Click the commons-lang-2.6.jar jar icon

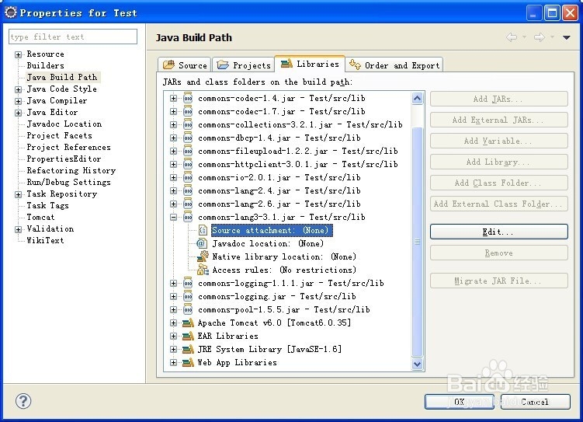point(188,204)
